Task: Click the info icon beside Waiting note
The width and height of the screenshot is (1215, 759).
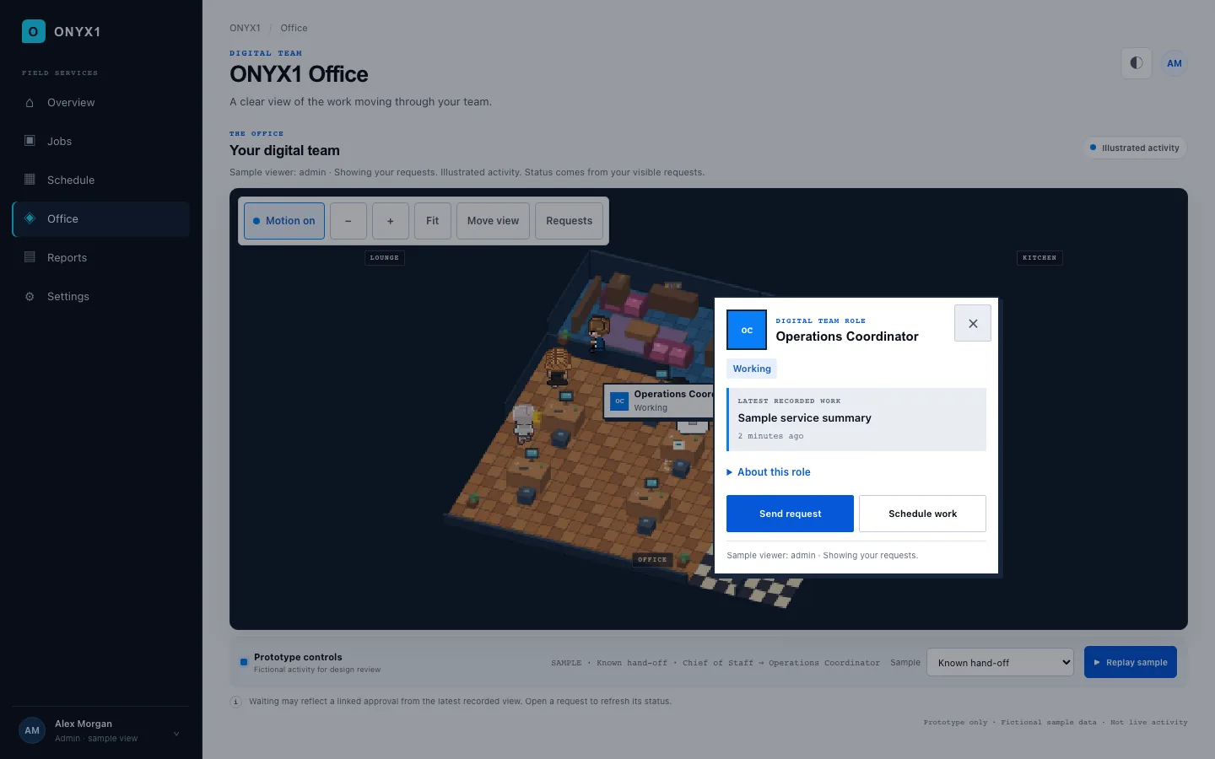Action: point(236,702)
